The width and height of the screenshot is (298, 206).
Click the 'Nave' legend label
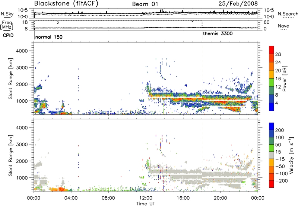[x=283, y=26]
